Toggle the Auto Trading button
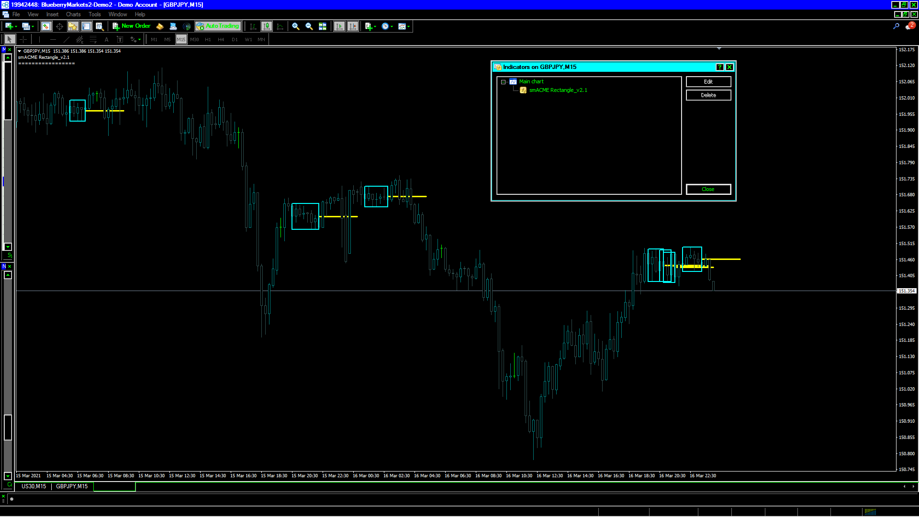 [218, 26]
